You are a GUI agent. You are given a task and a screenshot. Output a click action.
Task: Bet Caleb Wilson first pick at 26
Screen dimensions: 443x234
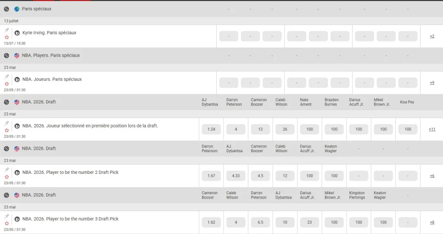click(285, 129)
